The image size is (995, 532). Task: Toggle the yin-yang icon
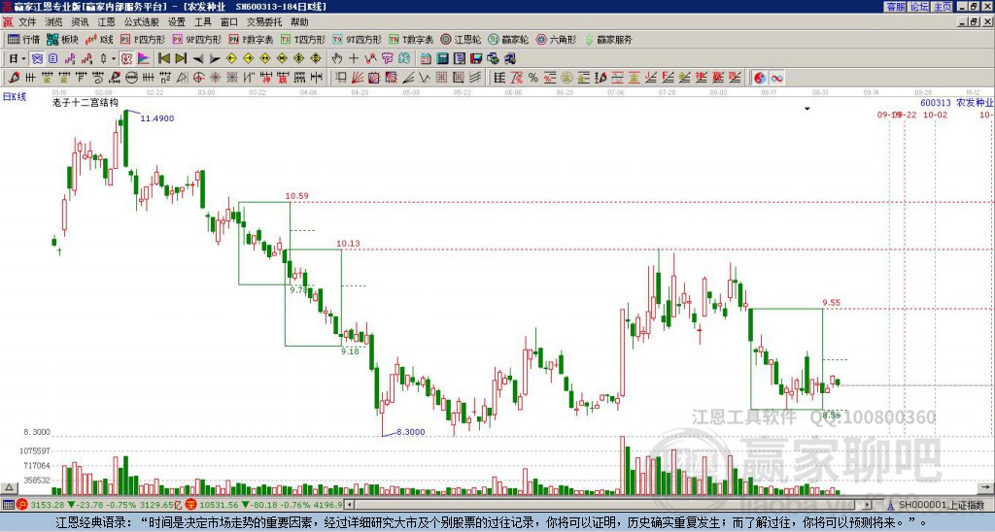click(x=760, y=78)
